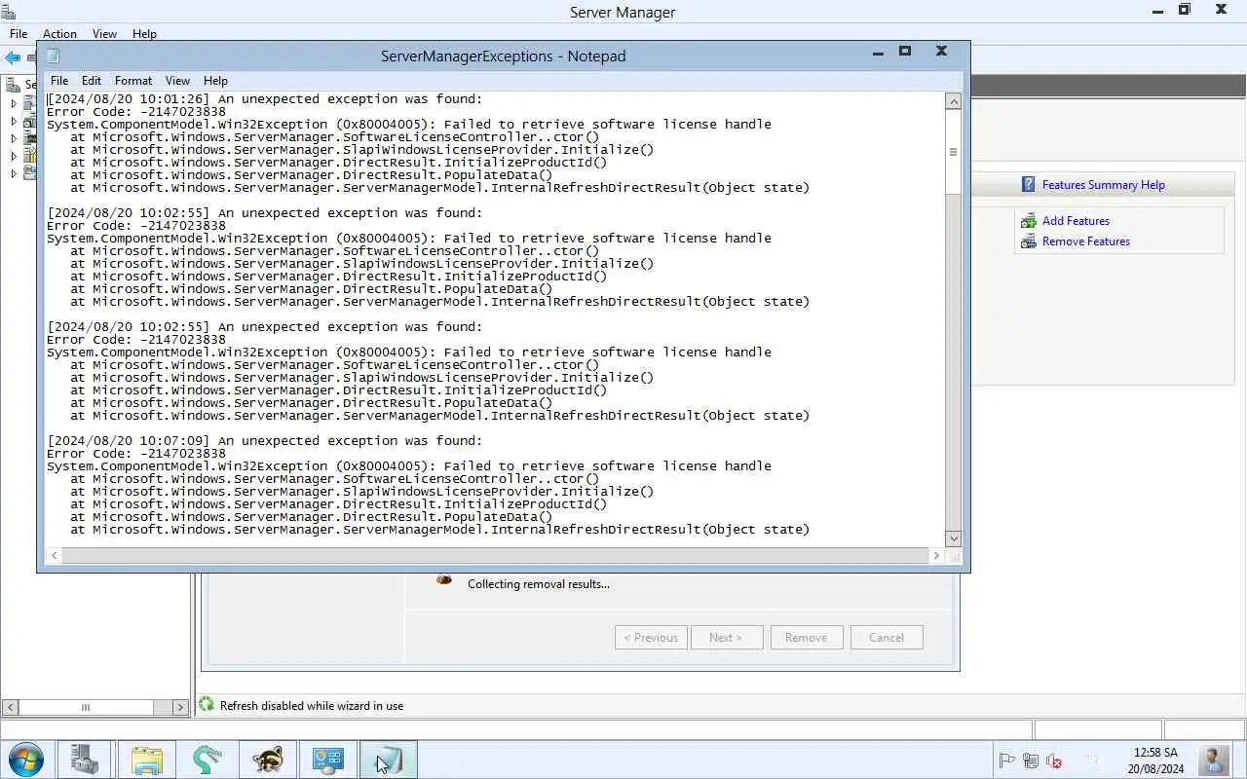The height and width of the screenshot is (779, 1247).
Task: Open Server Manager from taskbar
Action: click(85, 760)
